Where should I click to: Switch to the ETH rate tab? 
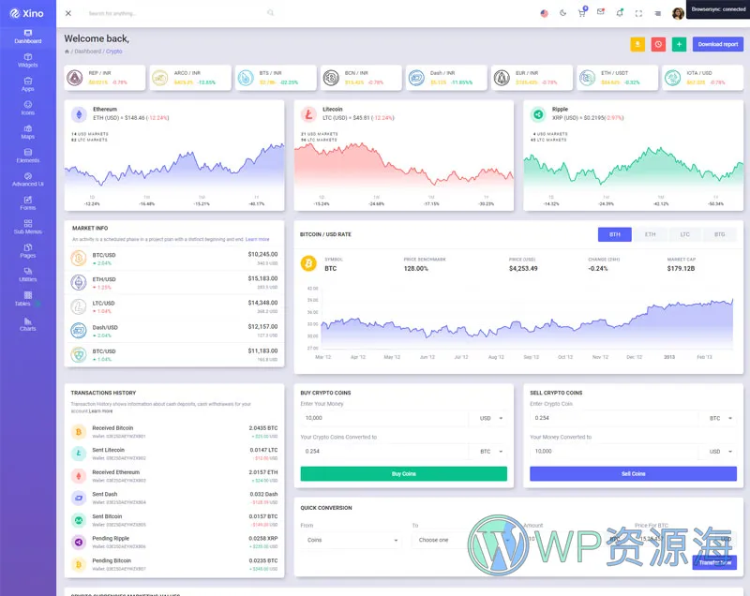[x=650, y=234]
